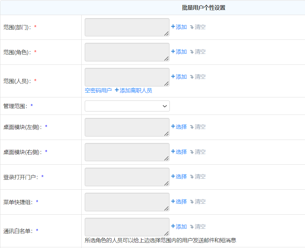Open the 管理范围 dropdown
Viewport: 305px width, 248px height.
pyautogui.click(x=127, y=106)
